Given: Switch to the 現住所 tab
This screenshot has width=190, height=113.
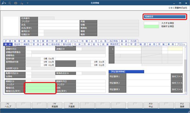Looking at the screenshot, I should pos(17,44).
